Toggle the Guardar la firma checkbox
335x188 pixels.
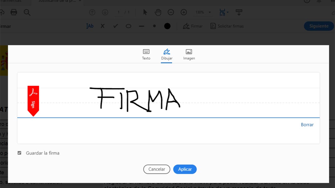pos(19,153)
